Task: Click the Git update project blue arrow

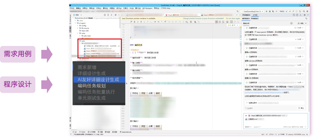Action: coord(287,11)
